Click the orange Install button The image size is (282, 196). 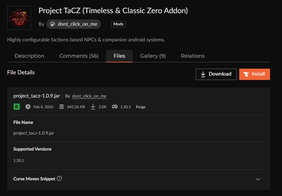point(254,74)
